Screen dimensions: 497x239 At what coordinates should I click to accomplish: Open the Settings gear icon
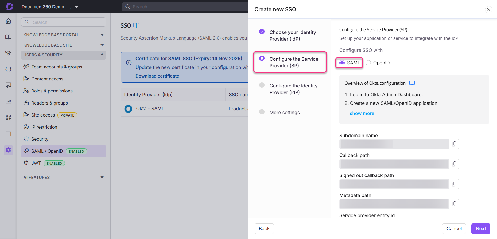click(8, 150)
